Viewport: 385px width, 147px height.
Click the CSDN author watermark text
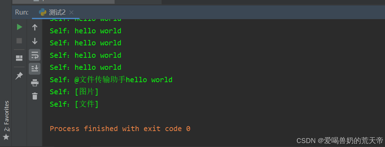click(340, 141)
